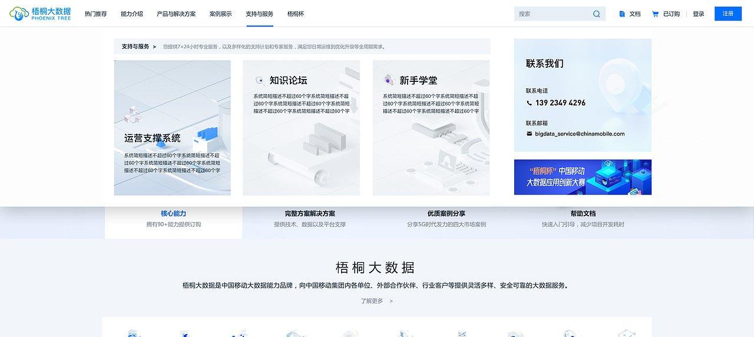Click the 知识论坛 title icon
Viewport: 754px width, 337px height.
point(260,80)
